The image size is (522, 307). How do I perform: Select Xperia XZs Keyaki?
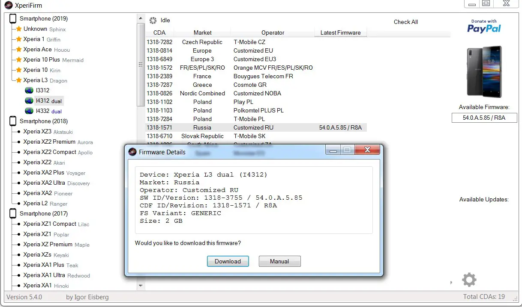tap(46, 254)
